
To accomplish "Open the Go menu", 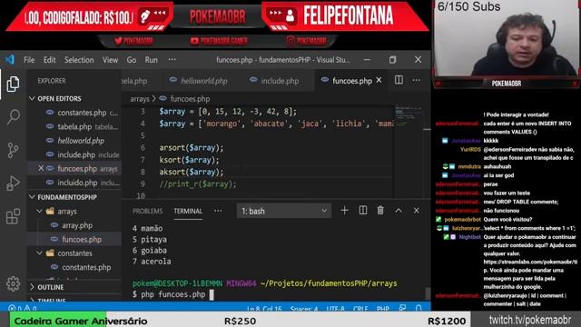I will pos(132,60).
